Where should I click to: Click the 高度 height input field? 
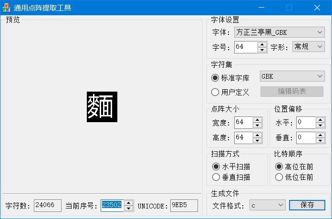(x=244, y=138)
